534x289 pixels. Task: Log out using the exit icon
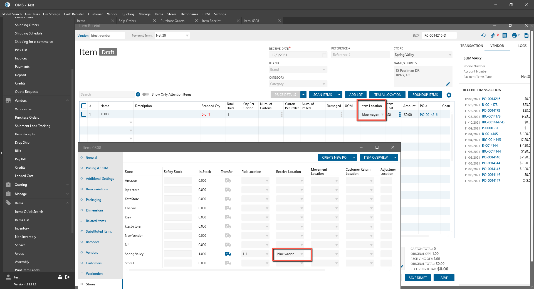click(x=67, y=277)
